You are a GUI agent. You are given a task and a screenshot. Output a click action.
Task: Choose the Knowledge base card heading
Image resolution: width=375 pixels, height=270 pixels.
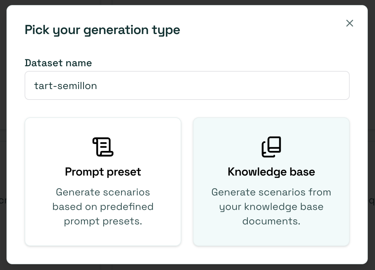point(271,172)
